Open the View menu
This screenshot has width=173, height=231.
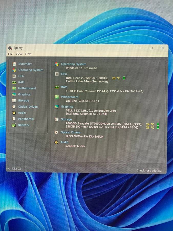tap(19, 54)
